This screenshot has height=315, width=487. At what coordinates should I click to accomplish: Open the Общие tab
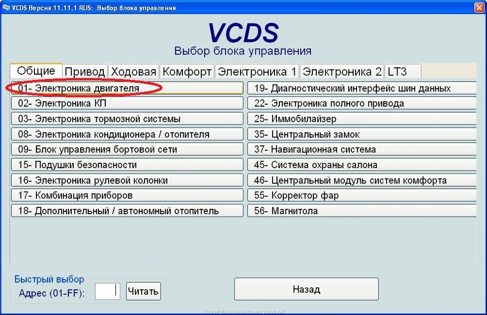[x=36, y=71]
